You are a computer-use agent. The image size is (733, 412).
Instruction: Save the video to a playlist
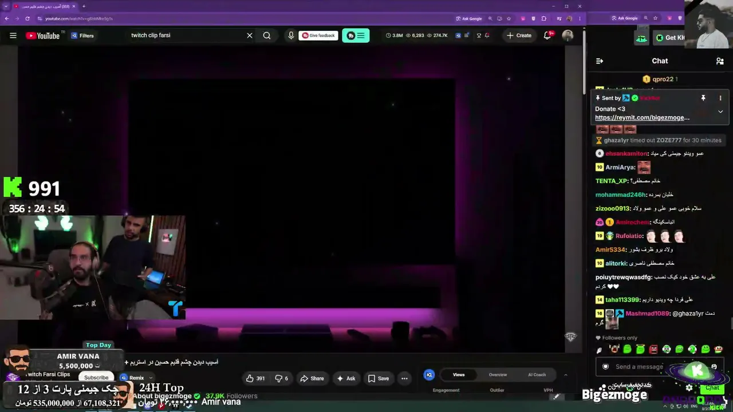pos(379,378)
